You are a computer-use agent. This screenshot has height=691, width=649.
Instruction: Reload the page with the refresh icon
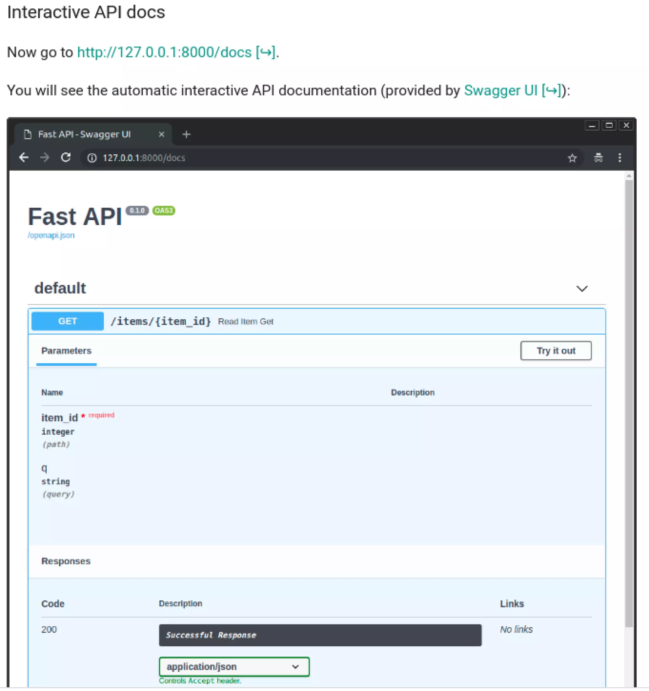click(x=66, y=158)
